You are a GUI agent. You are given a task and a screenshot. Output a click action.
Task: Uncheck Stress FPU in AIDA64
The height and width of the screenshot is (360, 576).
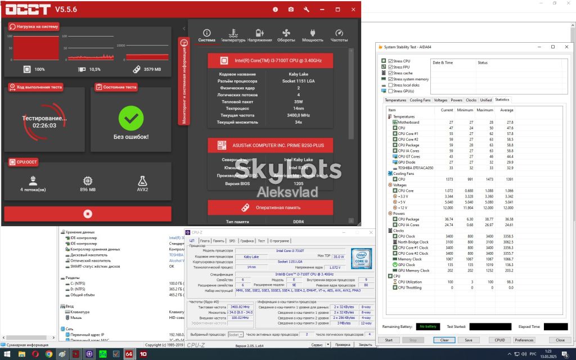click(x=390, y=67)
